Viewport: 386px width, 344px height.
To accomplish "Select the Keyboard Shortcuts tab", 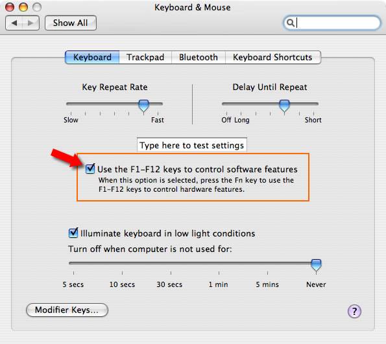I will coord(272,57).
